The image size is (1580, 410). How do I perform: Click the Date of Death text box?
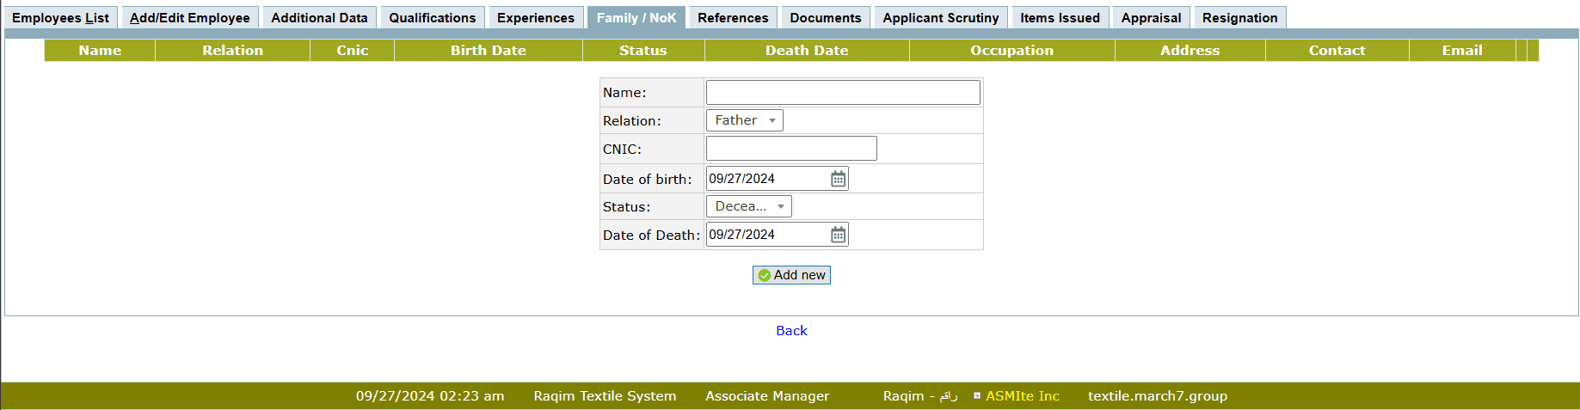[x=765, y=235]
